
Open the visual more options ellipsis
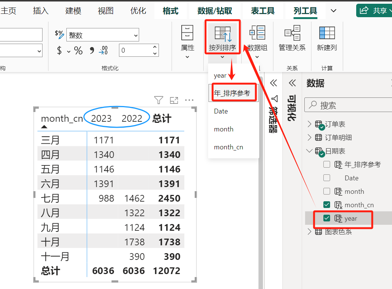pyautogui.click(x=189, y=100)
